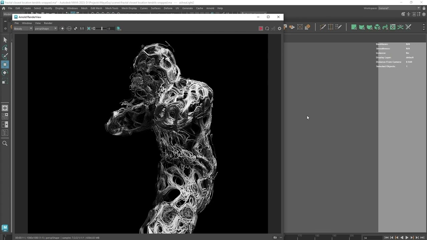This screenshot has width=427, height=240.
Task: Pick the Scale tool
Action: 5,81
